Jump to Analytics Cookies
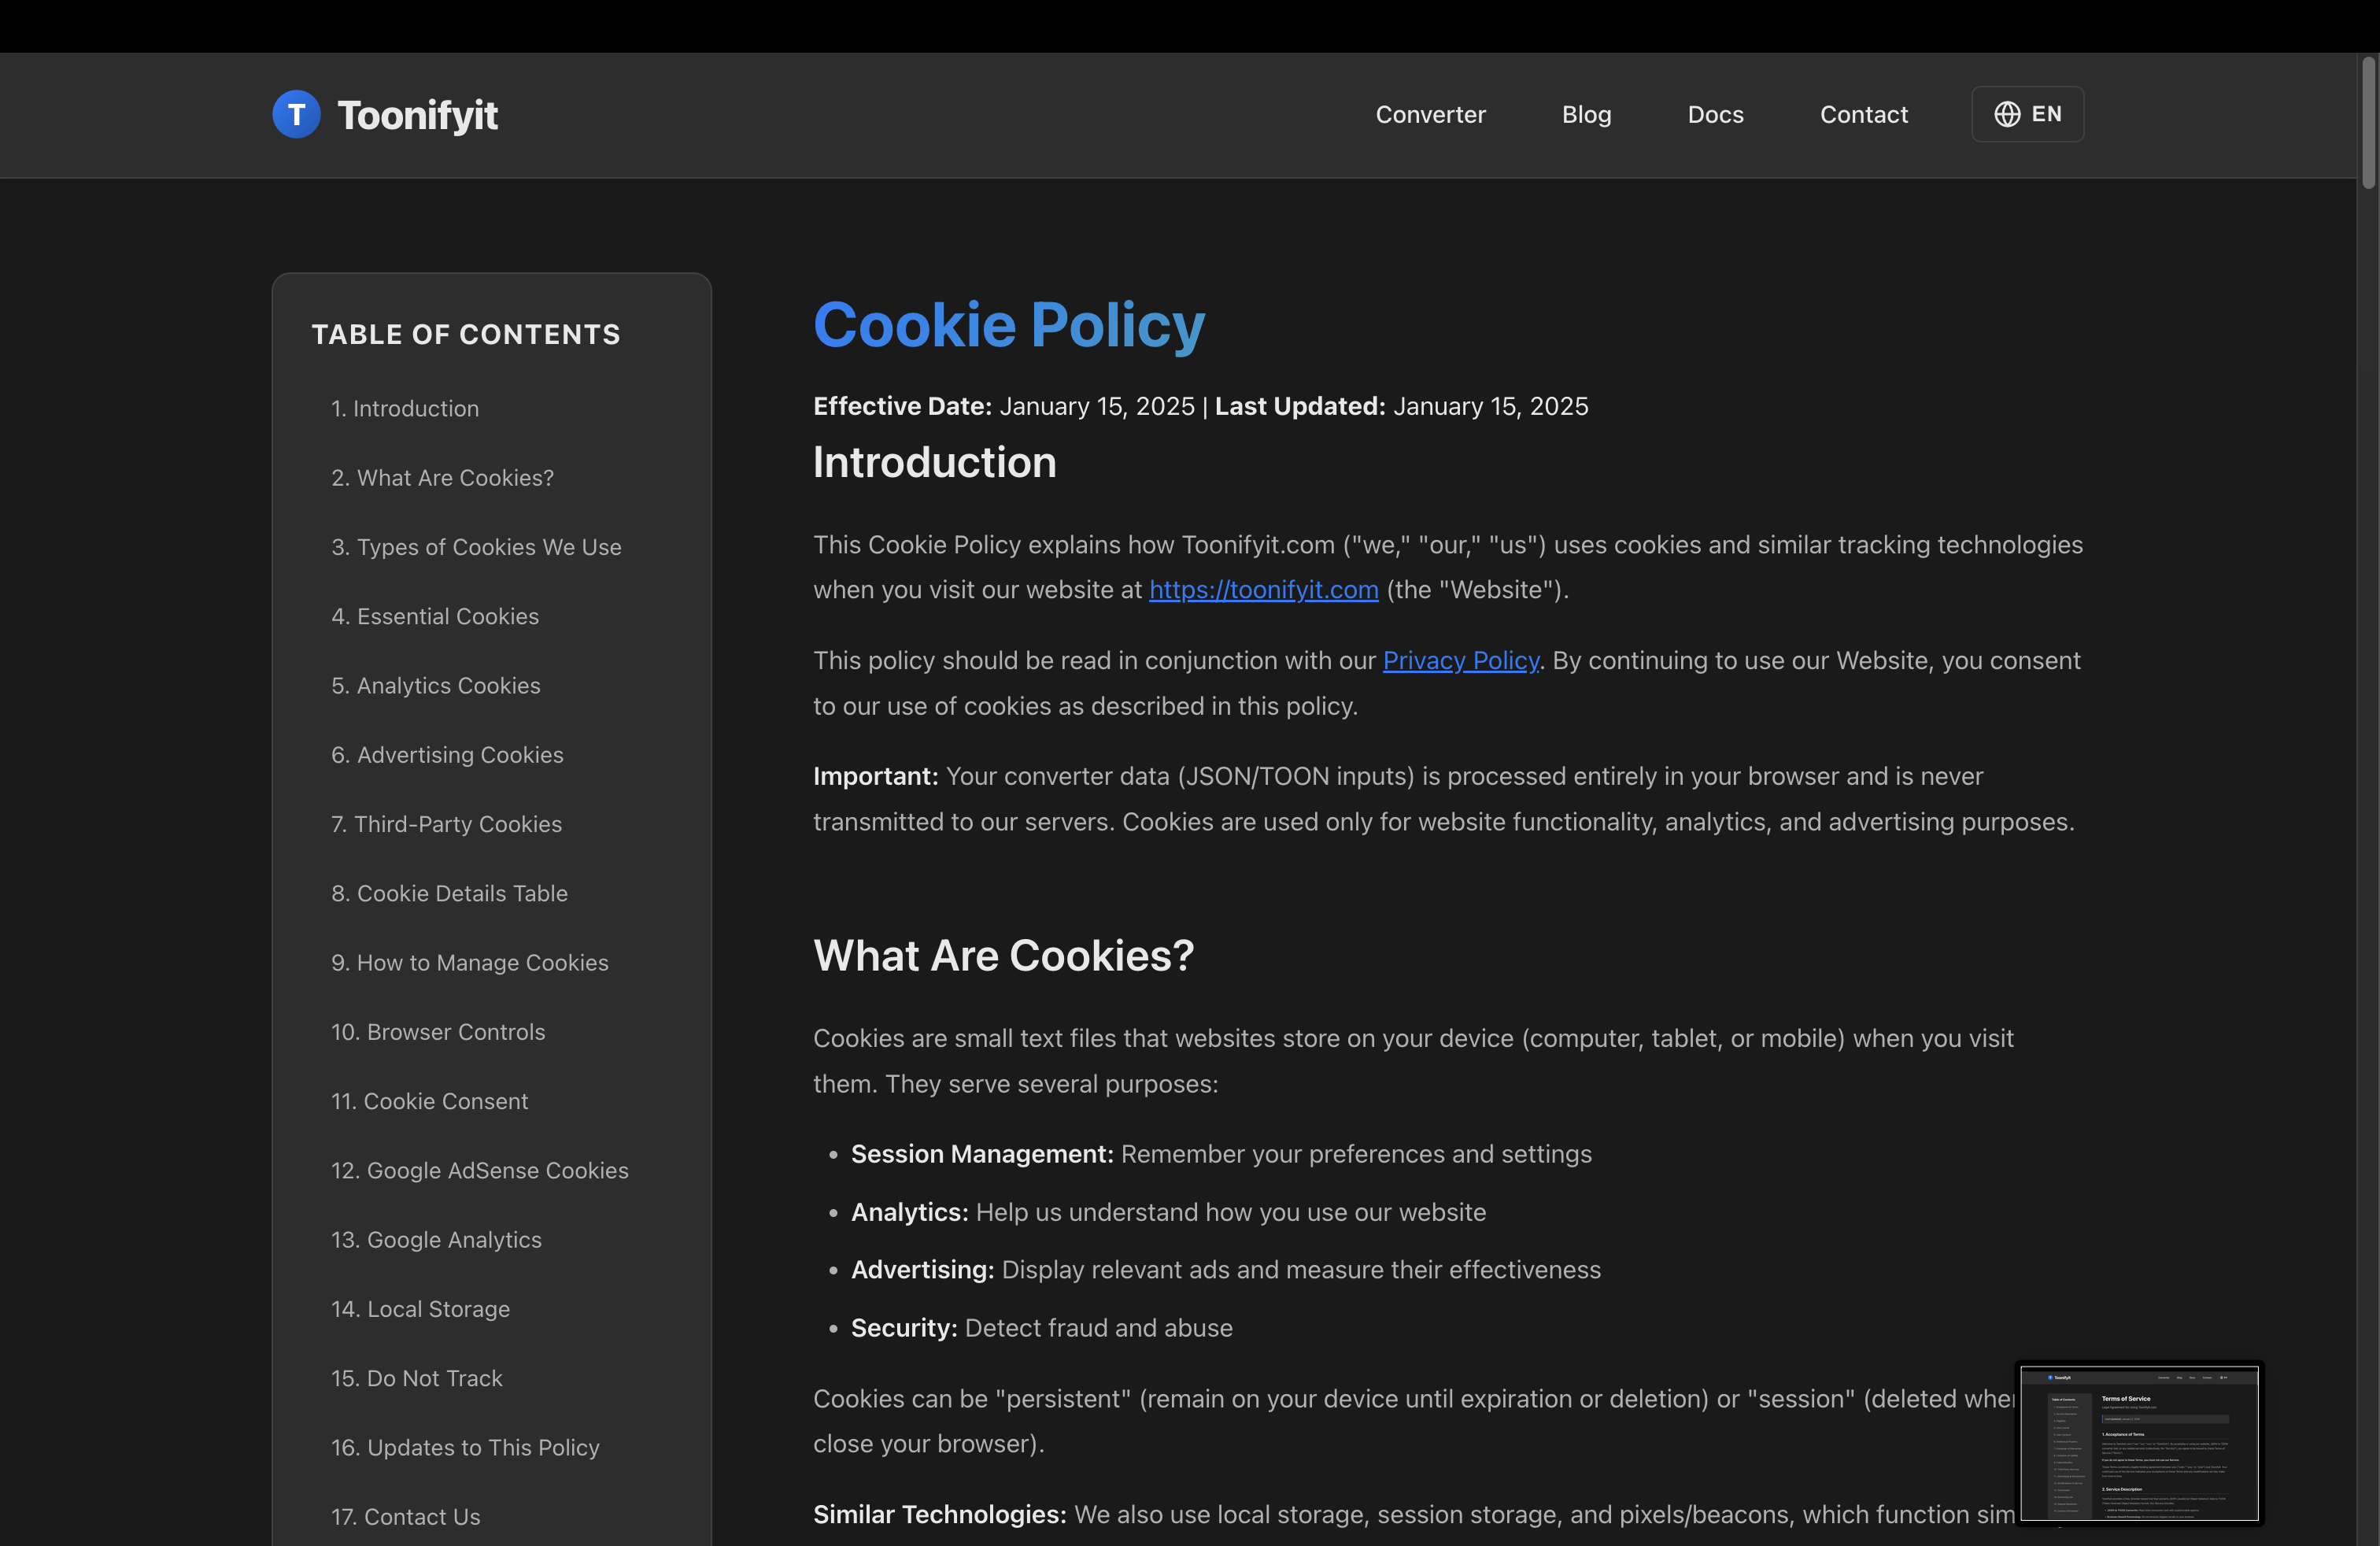The image size is (2380, 1546). tap(435, 685)
